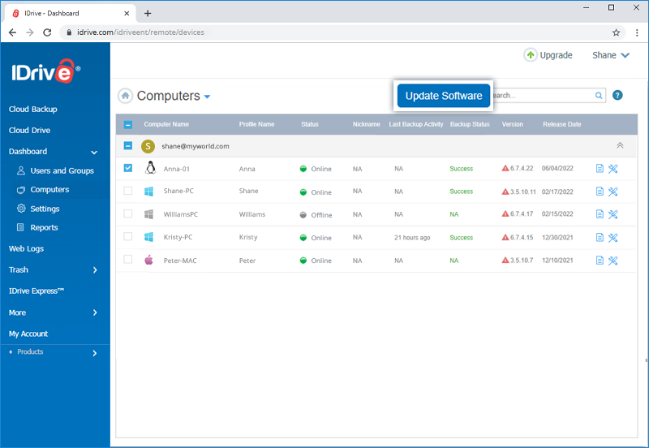Toggle the select-all checkbox in table header
The width and height of the screenshot is (649, 448).
pyautogui.click(x=128, y=125)
